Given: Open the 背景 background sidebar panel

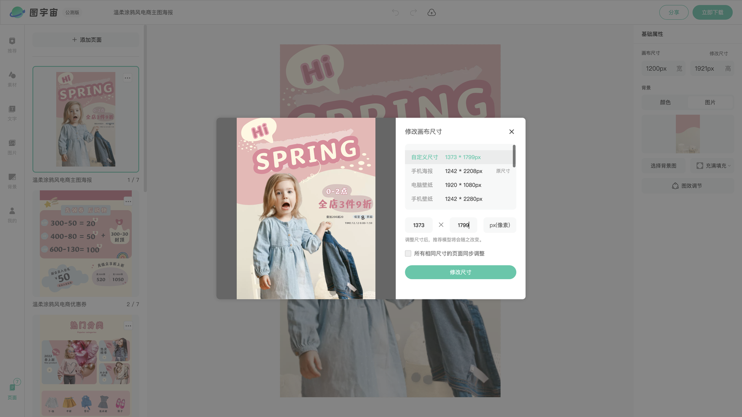Looking at the screenshot, I should click(12, 181).
